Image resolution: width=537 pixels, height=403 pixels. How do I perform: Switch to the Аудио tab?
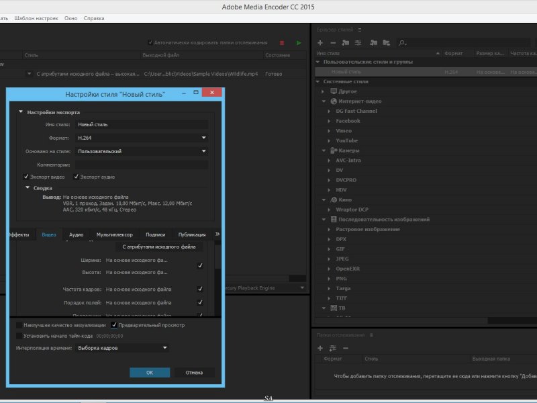[76, 234]
